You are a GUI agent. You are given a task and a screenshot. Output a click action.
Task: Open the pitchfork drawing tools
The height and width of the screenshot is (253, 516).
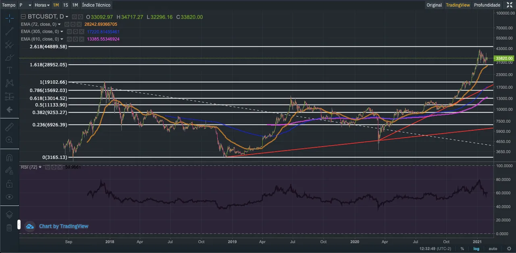pos(9,44)
